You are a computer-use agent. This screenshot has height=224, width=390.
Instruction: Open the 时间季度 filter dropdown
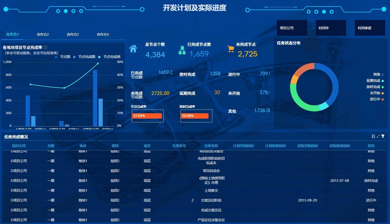(370, 28)
